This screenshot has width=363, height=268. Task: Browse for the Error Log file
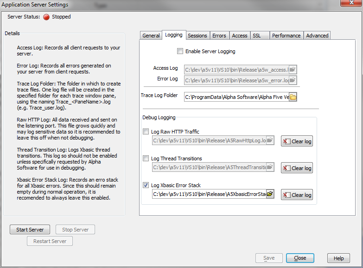[x=293, y=80]
